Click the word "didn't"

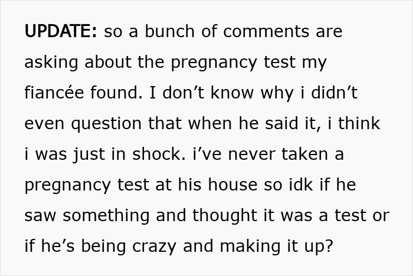tap(330, 93)
